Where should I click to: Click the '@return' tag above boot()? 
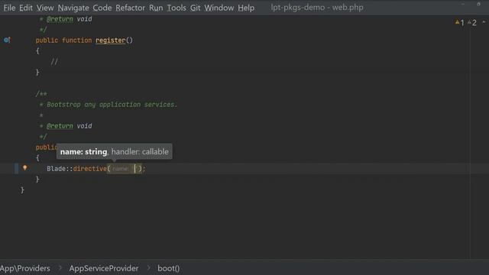point(60,126)
